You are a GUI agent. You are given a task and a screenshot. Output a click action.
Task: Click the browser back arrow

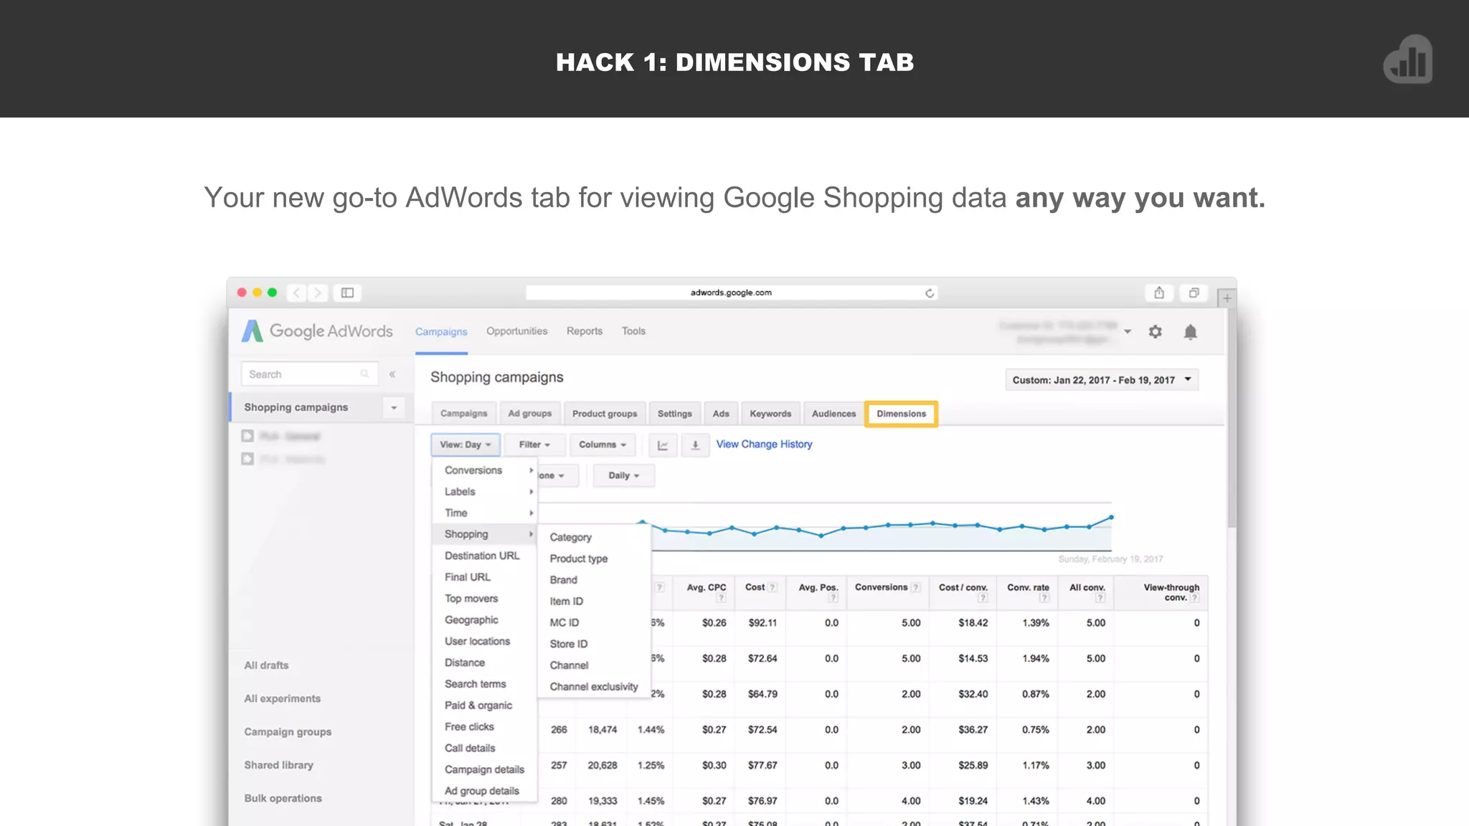pyautogui.click(x=297, y=293)
